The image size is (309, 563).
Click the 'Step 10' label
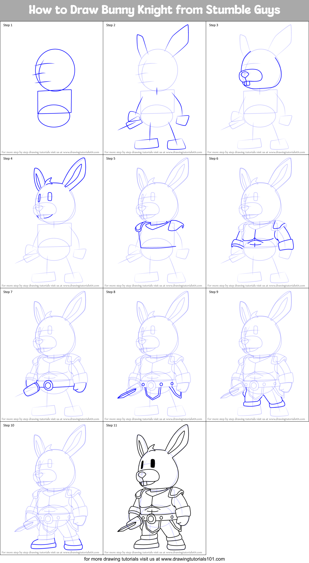tap(9, 425)
